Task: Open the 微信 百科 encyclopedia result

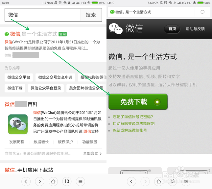Action: point(21,104)
